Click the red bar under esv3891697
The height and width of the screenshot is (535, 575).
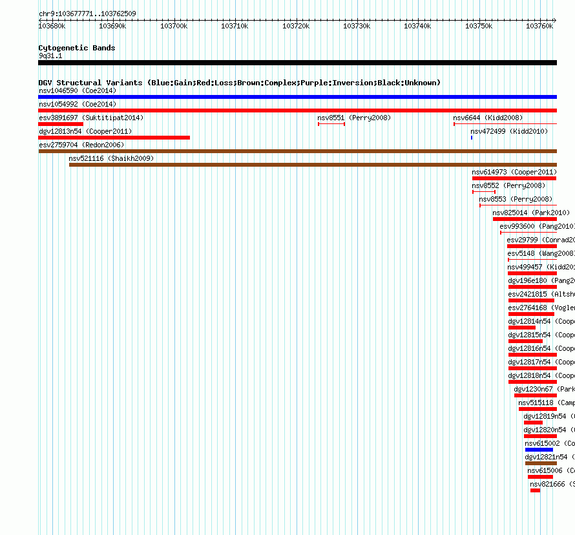(61, 124)
